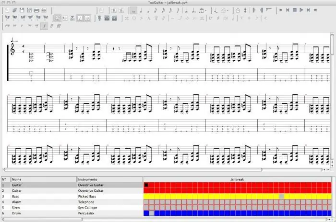336x222 pixels.
Task: Set dynamic to pp
Action: (14, 26)
